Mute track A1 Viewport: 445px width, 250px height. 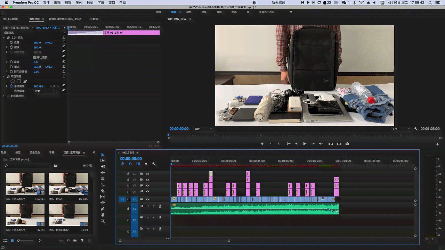[147, 206]
